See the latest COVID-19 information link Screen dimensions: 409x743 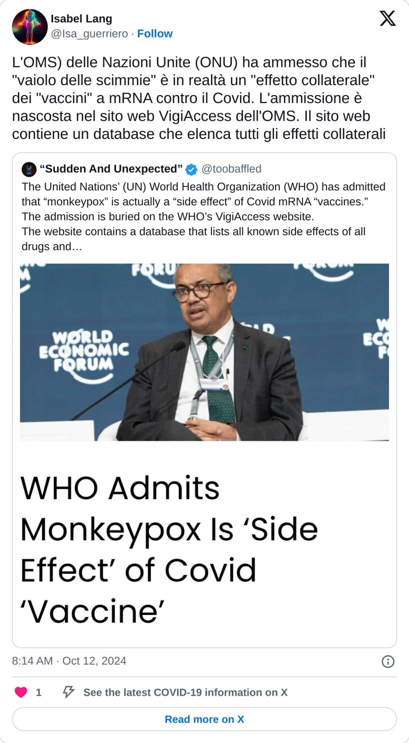(185, 692)
